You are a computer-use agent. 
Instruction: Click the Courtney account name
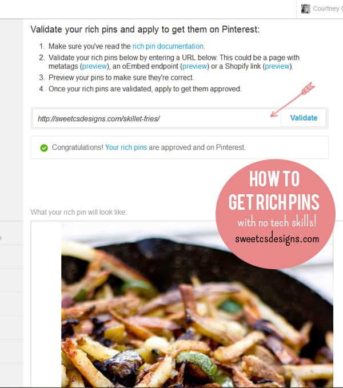pyautogui.click(x=328, y=9)
